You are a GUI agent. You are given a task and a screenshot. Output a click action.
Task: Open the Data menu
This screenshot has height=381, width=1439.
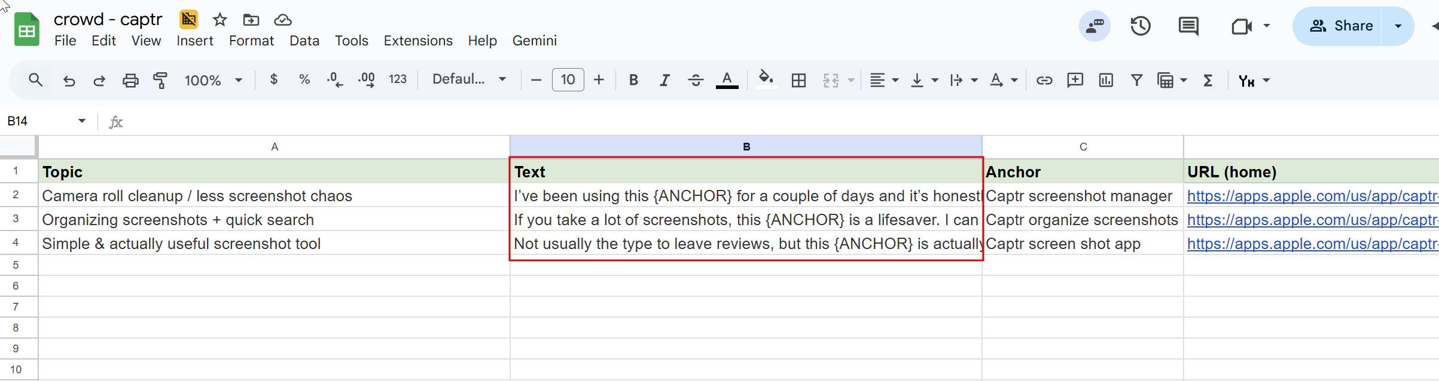(304, 41)
